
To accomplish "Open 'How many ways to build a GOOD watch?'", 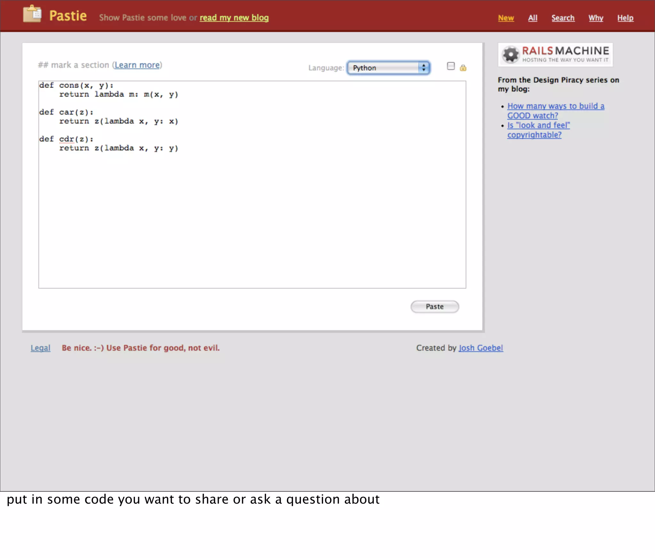I will point(556,110).
